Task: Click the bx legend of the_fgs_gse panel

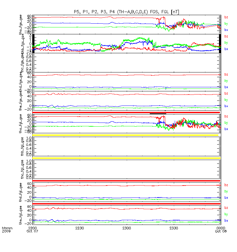Action: pyautogui.click(x=226, y=106)
